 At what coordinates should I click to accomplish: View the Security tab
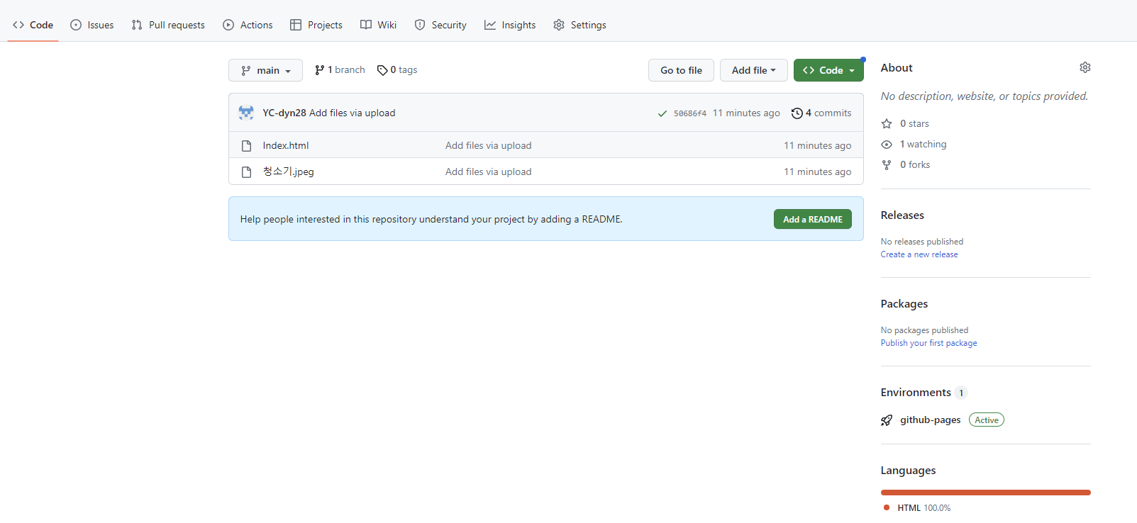[x=440, y=25]
